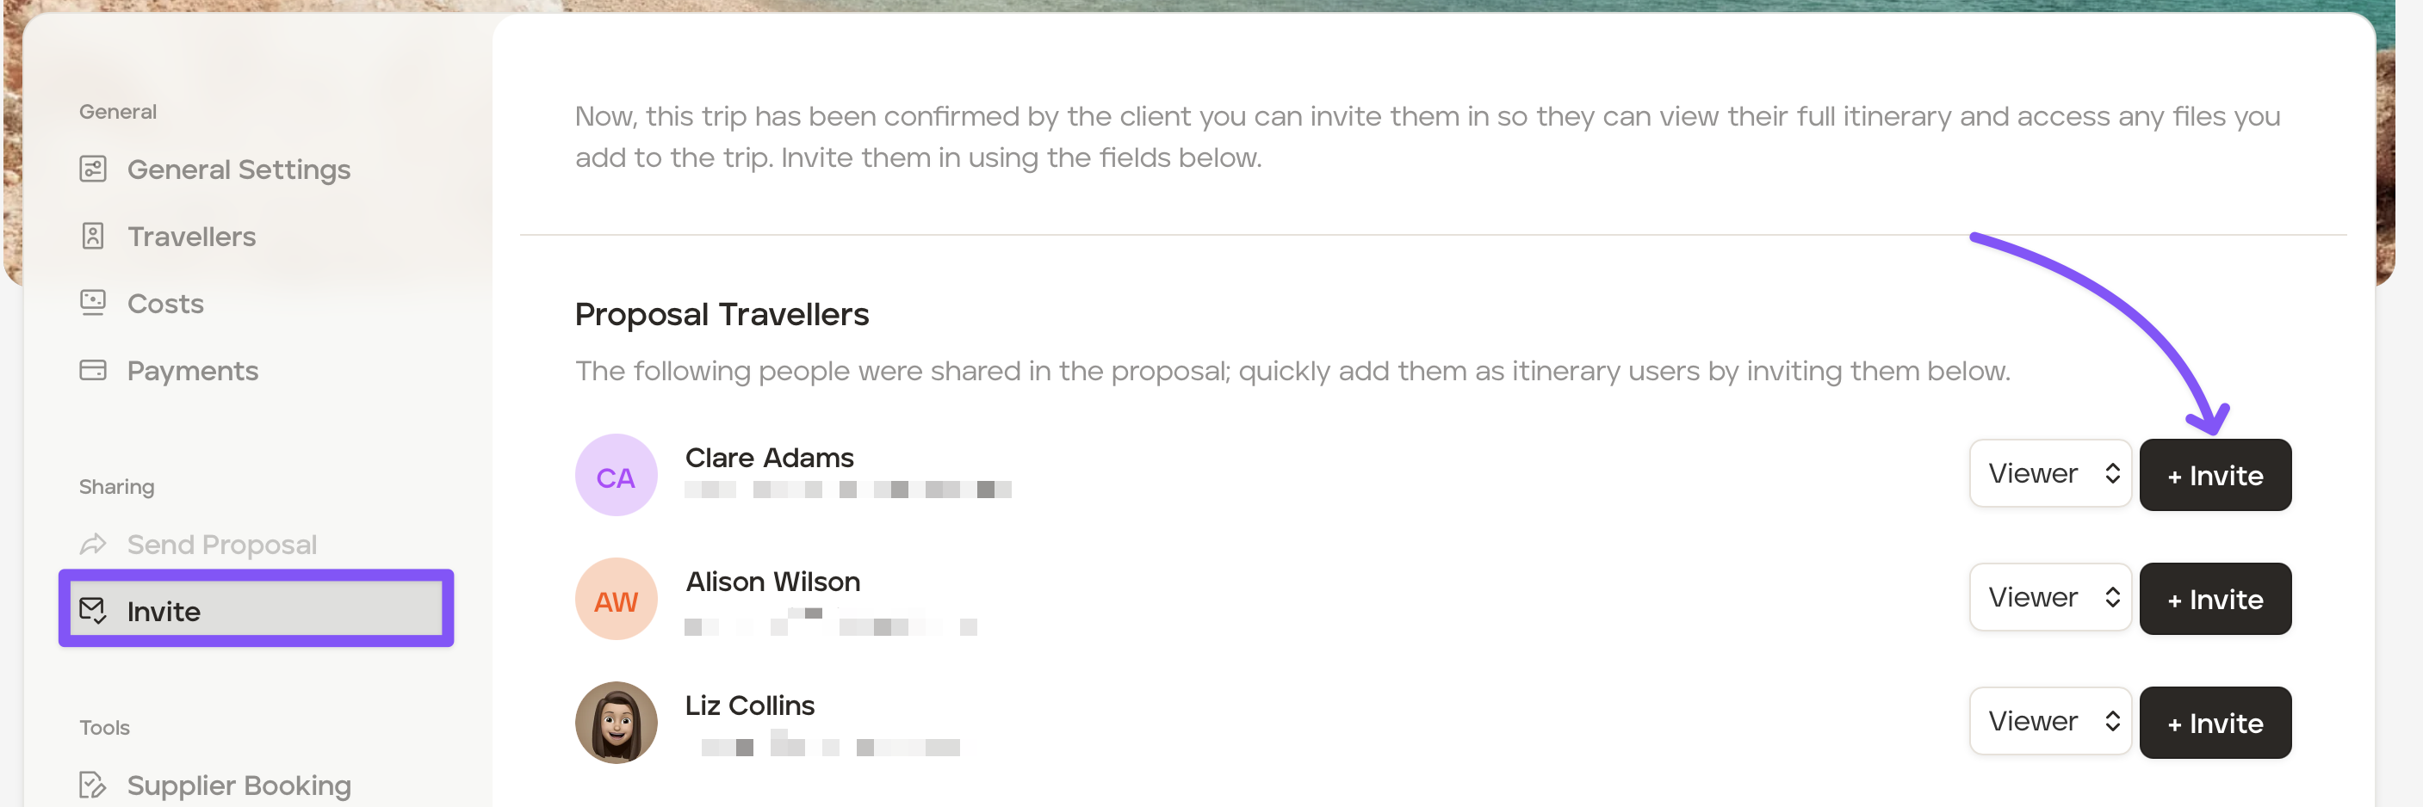Click Clare Adams' purple CA avatar
Image resolution: width=2423 pixels, height=807 pixels.
coord(617,476)
